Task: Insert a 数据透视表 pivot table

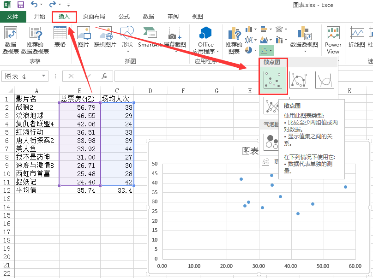Action: [11, 40]
